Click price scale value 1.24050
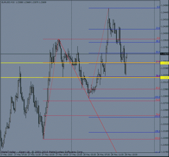The image size is (169, 157). point(165,33)
